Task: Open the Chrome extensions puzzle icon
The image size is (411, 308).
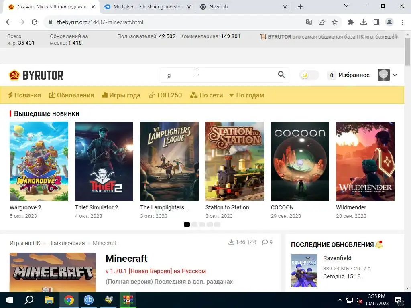Action: click(x=351, y=22)
